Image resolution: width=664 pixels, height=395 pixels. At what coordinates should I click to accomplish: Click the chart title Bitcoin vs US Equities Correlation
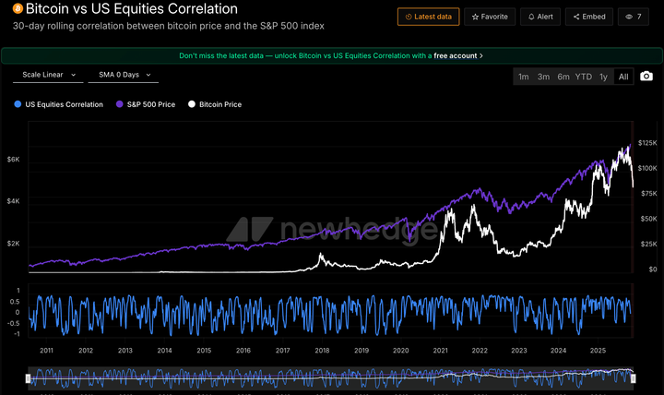(132, 8)
